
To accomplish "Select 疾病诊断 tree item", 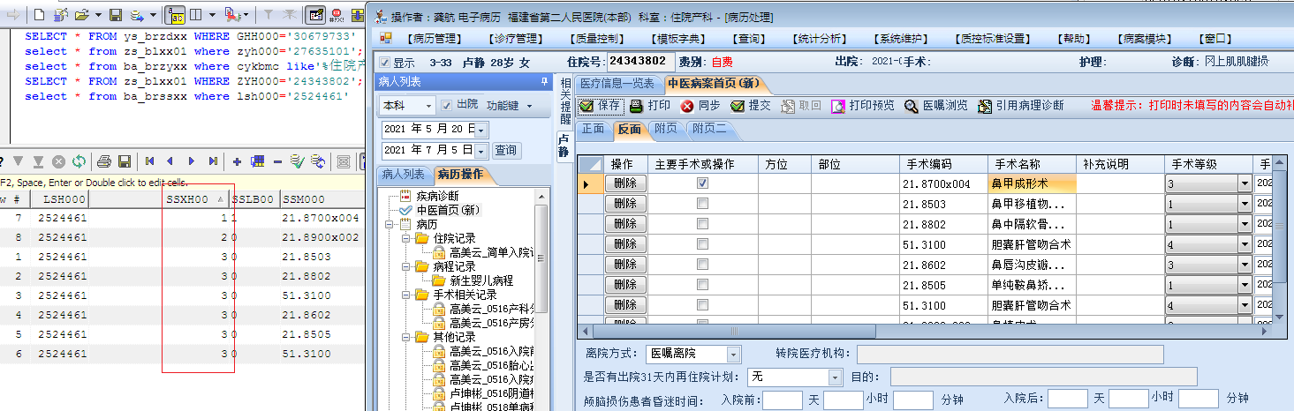I will (437, 196).
